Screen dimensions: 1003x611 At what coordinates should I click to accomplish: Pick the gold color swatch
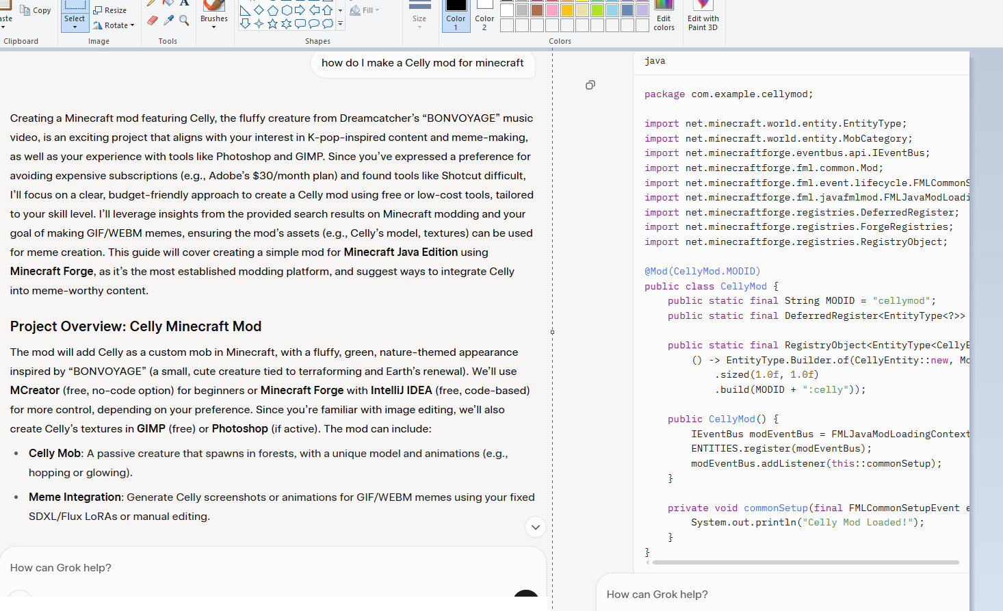[x=567, y=10]
